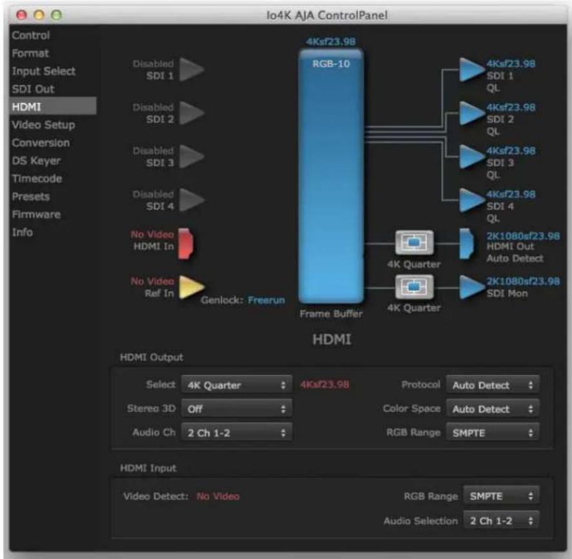Open the HDMI Output Select dropdown
The height and width of the screenshot is (559, 572).
point(237,385)
